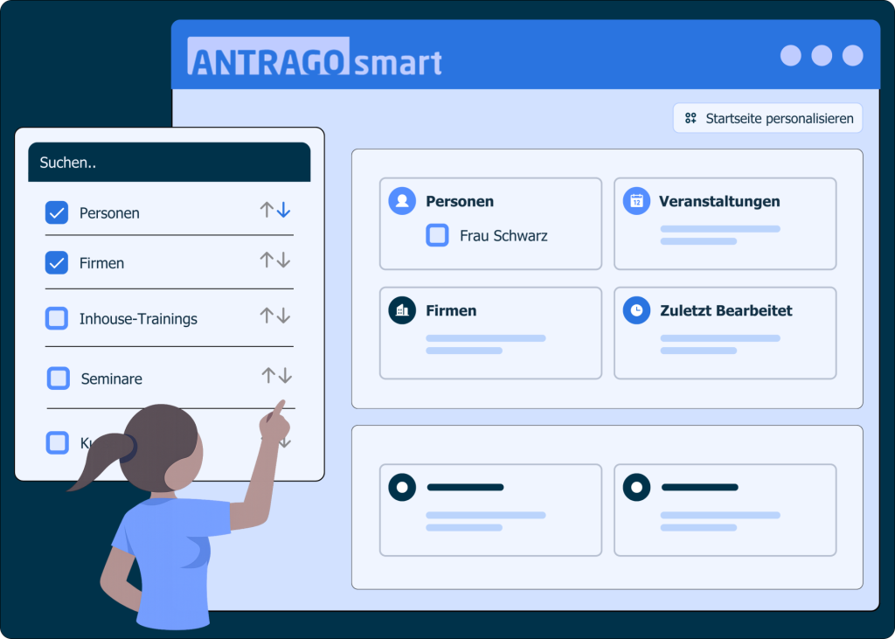
Task: Check the Seminare checkbox
Action: click(59, 378)
